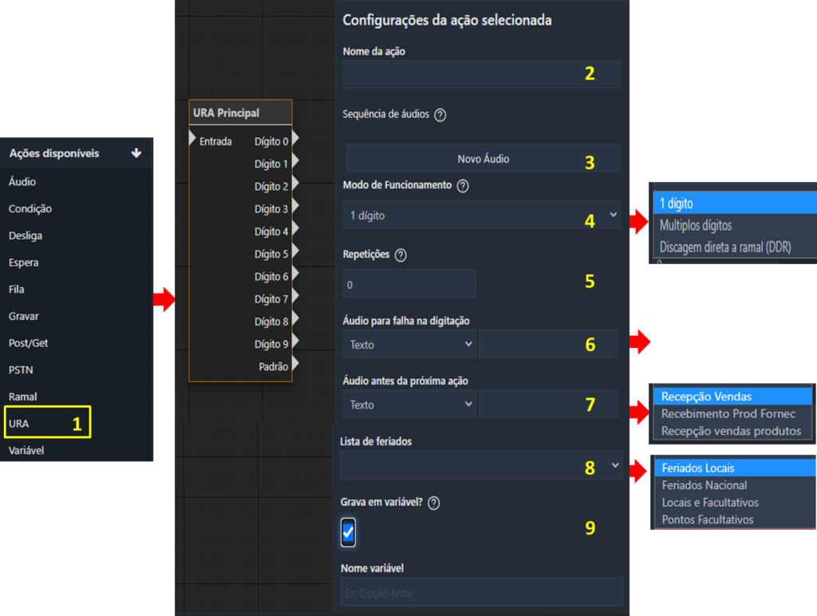Click the Entrada input connector on URA node

[x=192, y=139]
